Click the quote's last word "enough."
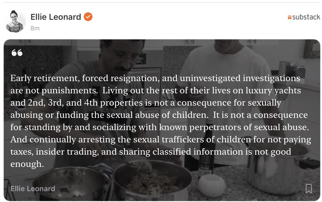 pos(27,164)
